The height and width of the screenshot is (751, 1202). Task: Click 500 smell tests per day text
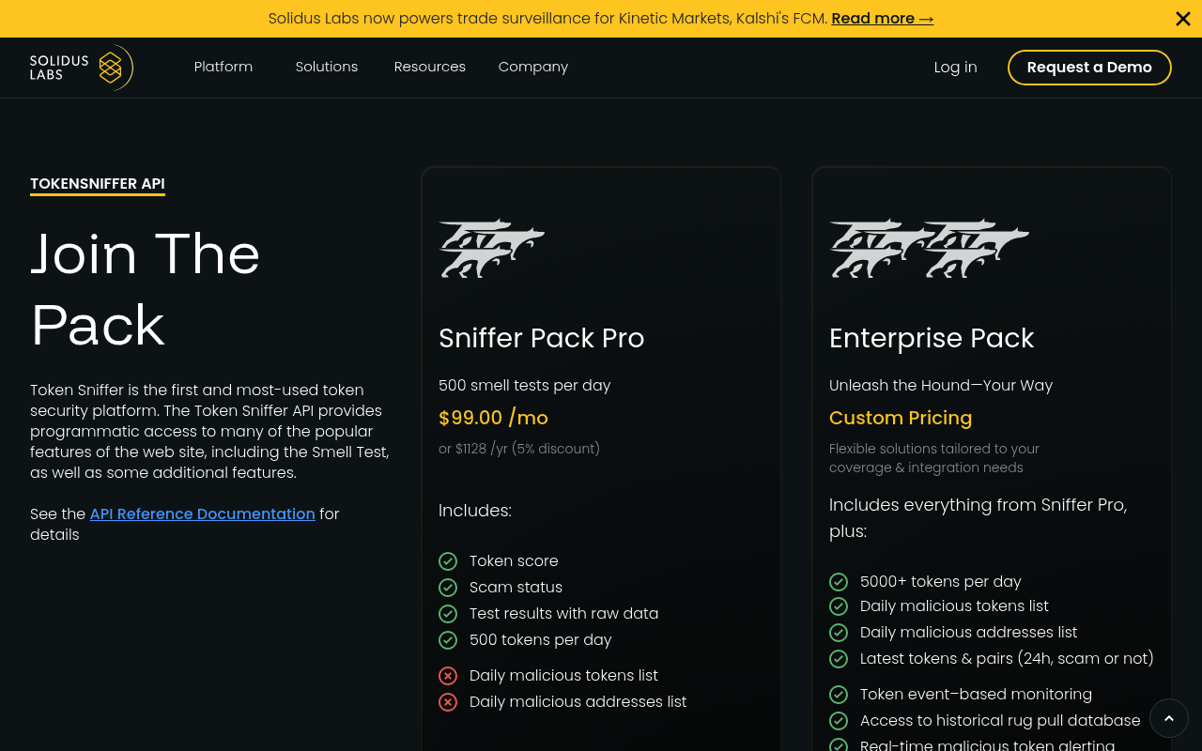click(525, 385)
